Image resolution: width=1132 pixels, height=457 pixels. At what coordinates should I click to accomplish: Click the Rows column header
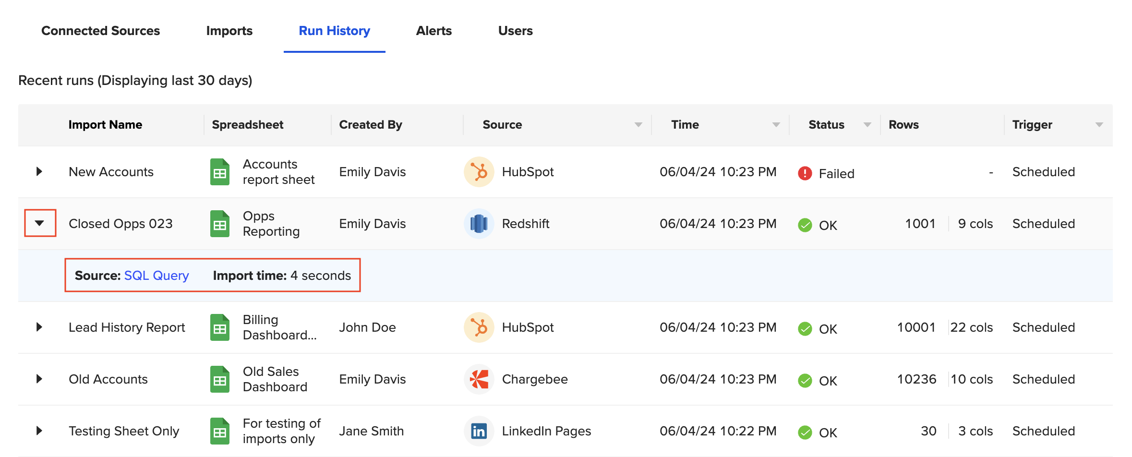(903, 125)
